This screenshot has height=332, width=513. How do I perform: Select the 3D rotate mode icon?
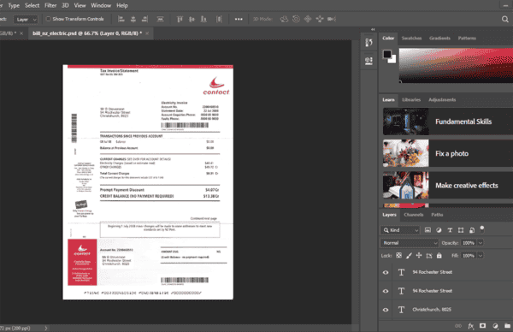(x=284, y=20)
